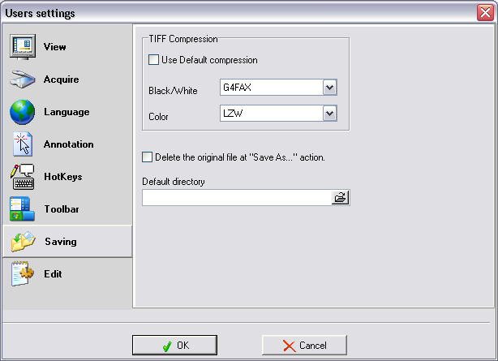
Task: Click the Language globe icon
Action: coord(22,112)
